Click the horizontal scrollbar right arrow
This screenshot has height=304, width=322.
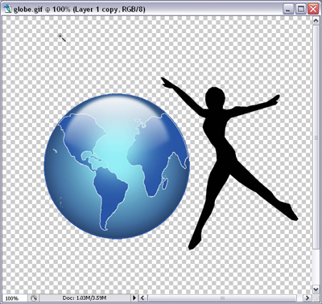(308, 298)
